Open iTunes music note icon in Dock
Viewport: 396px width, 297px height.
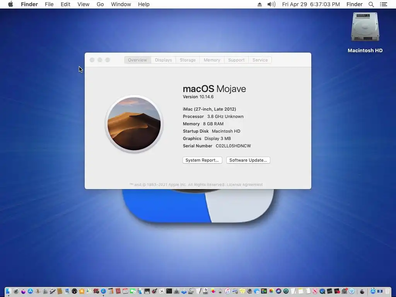pyautogui.click(x=227, y=291)
